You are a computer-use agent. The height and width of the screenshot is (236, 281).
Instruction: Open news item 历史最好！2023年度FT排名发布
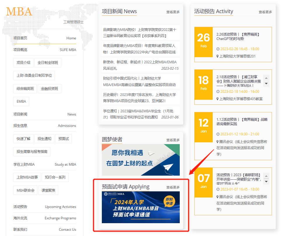point(141,98)
